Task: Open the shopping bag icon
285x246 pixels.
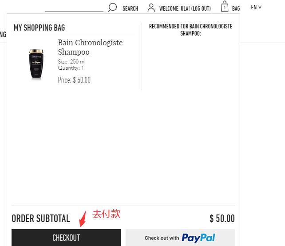Action: (225, 7)
